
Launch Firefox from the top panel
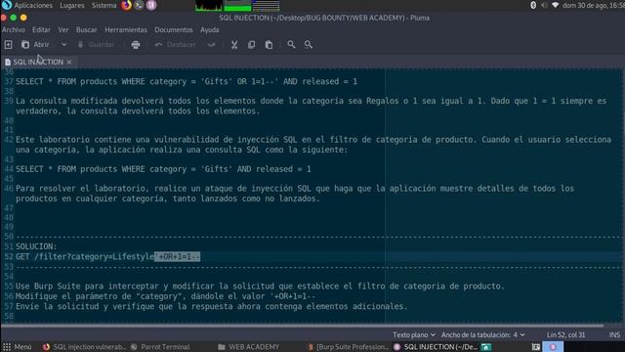(126, 5)
